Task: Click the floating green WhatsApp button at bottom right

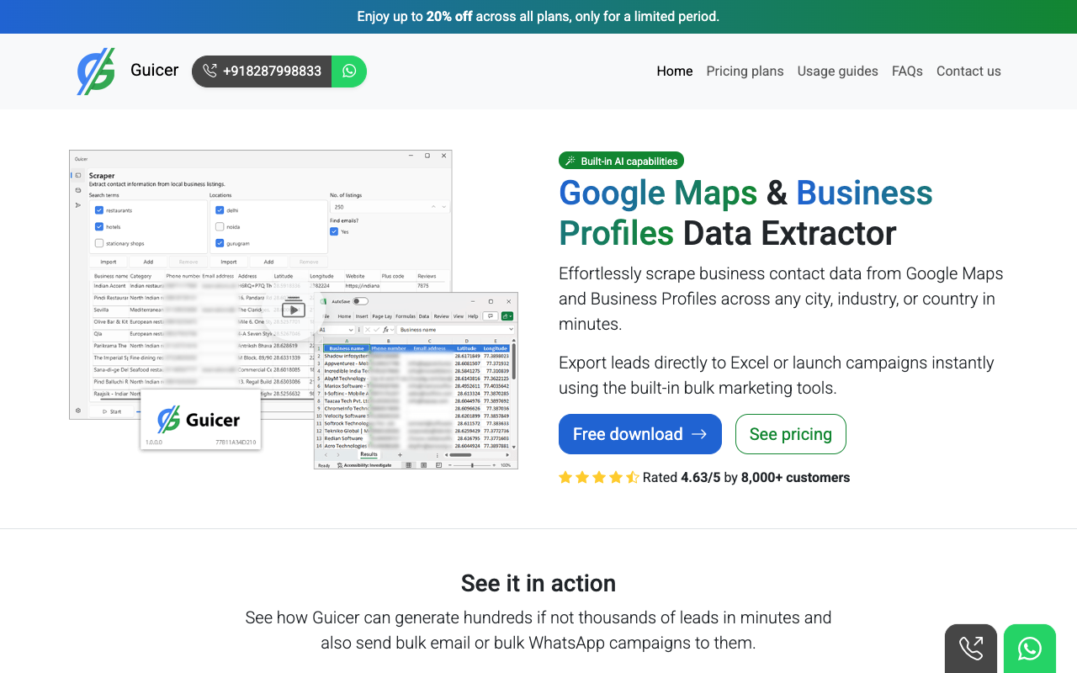Action: pyautogui.click(x=1030, y=649)
